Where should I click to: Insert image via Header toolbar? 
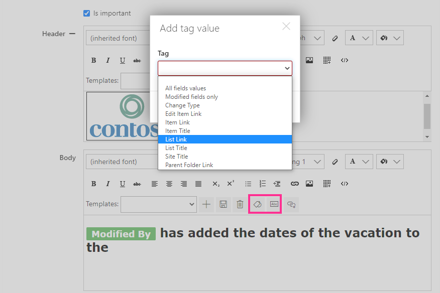click(x=309, y=60)
